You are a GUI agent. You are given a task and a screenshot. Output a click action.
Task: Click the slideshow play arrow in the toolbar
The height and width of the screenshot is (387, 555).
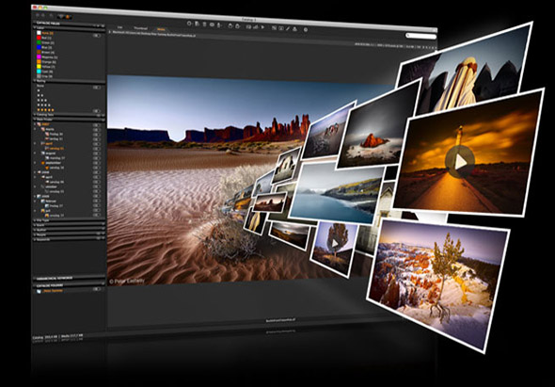coord(262,27)
